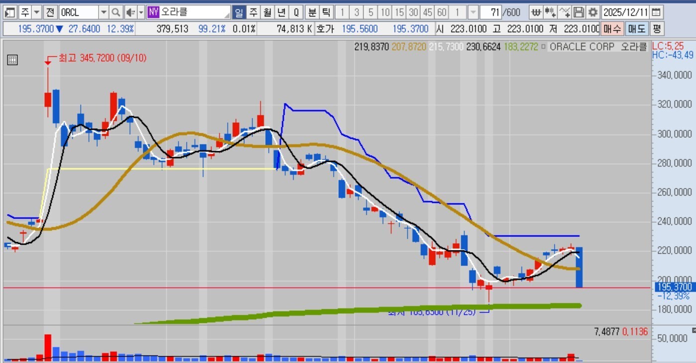
Task: Open the calendar date picker icon
Action: pyautogui.click(x=657, y=12)
